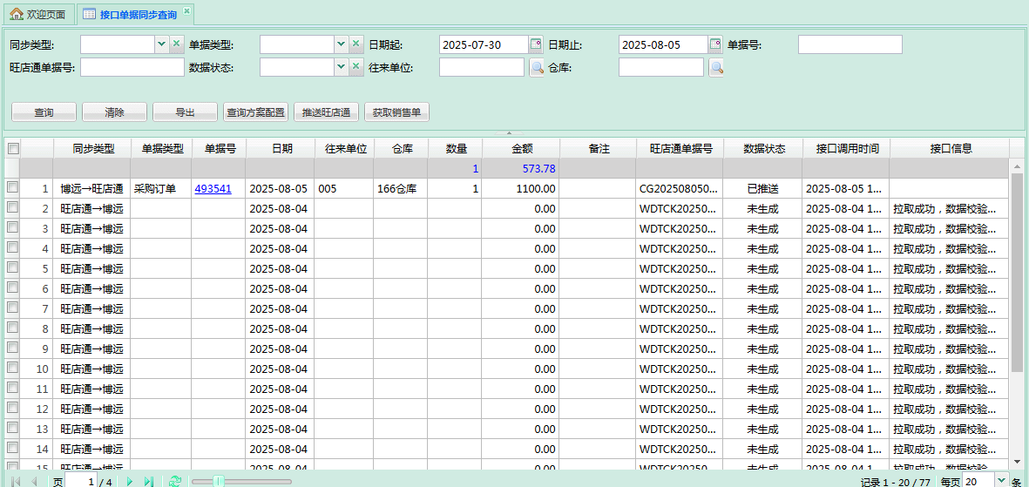
Task: Click the zoom slider in the footer
Action: [x=220, y=481]
